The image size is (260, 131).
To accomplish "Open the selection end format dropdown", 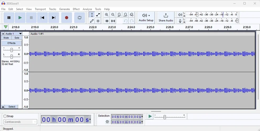I will coord(142,122).
